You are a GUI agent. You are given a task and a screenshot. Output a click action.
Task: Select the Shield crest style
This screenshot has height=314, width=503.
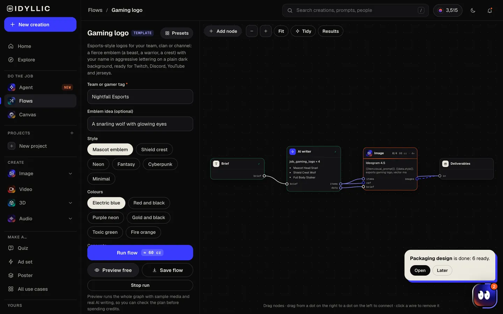click(154, 150)
